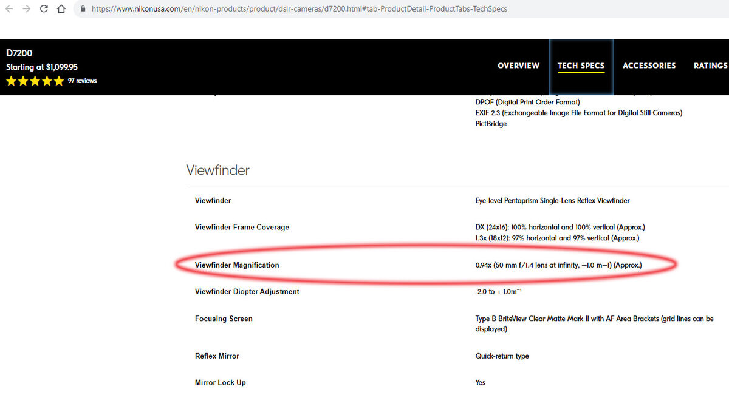Click the Type B BriteView Clear Matte text
The width and height of the screenshot is (729, 398).
(x=594, y=324)
